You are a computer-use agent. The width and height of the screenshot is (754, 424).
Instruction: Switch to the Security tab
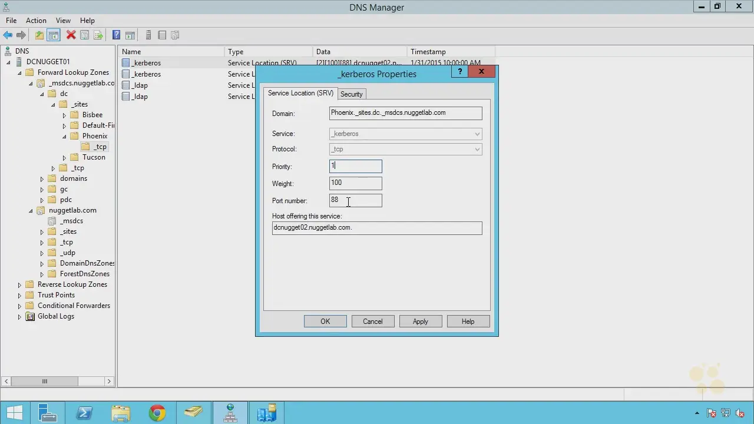point(351,94)
